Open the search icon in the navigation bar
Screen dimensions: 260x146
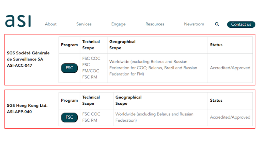point(217,24)
